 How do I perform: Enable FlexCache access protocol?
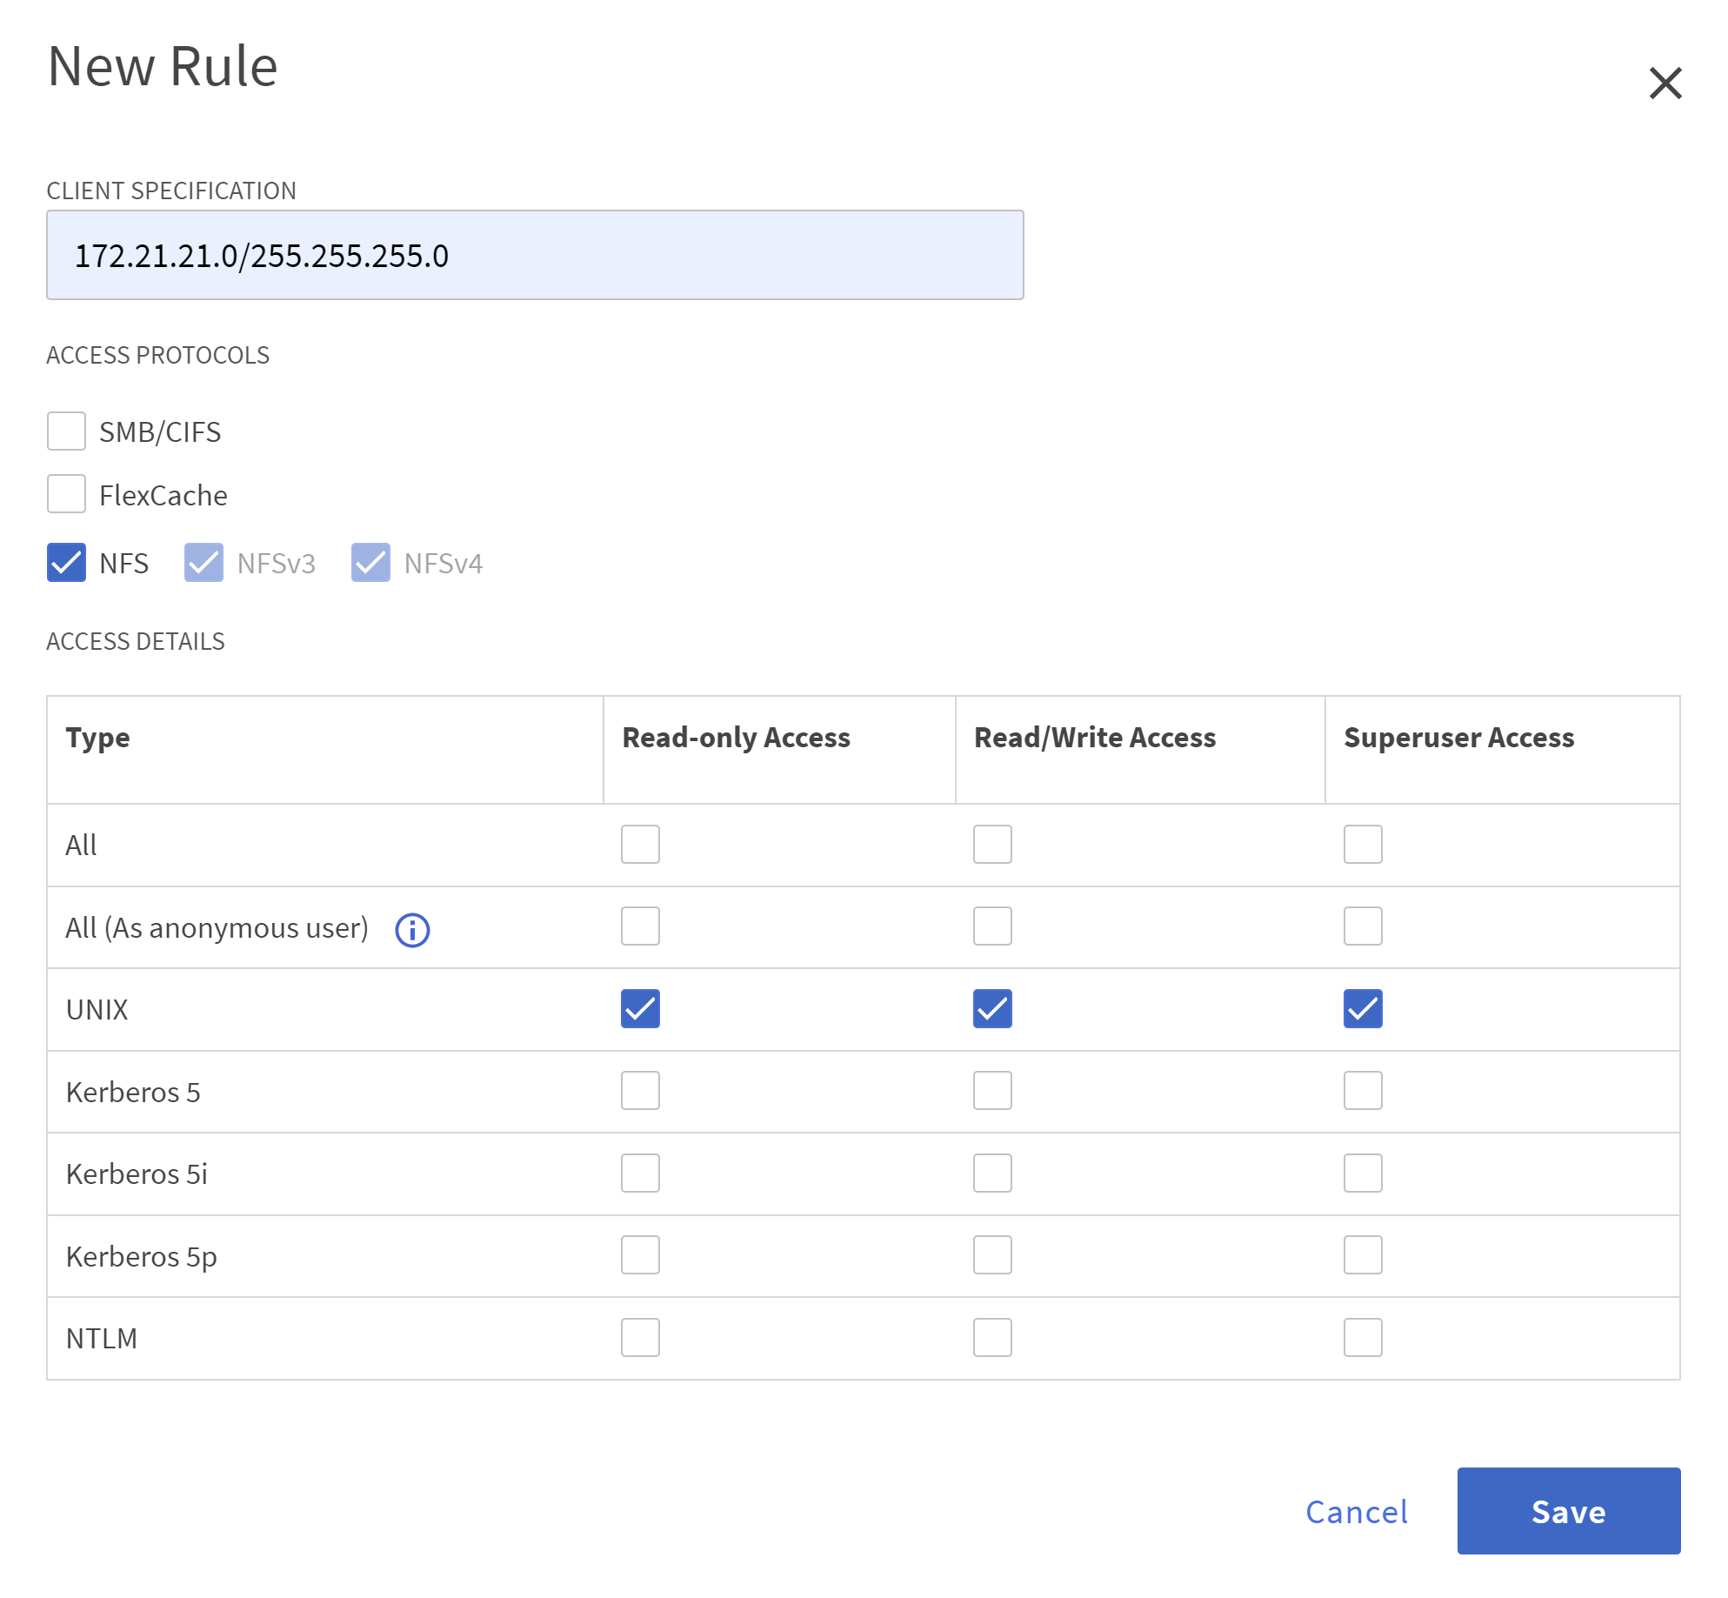pos(66,494)
